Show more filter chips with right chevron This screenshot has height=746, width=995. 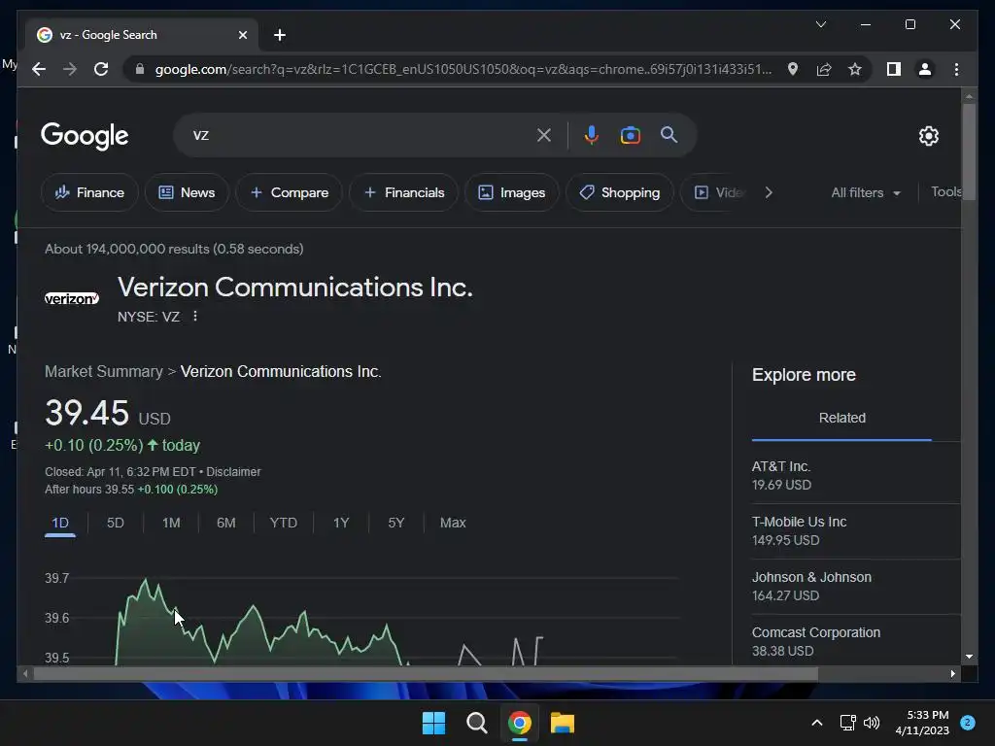[770, 192]
